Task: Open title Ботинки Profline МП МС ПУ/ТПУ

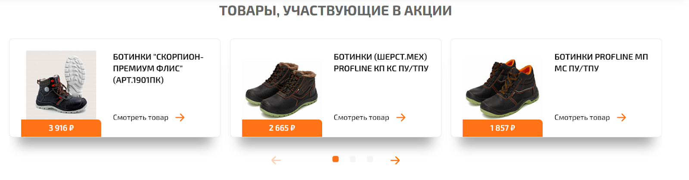Action: [601, 62]
